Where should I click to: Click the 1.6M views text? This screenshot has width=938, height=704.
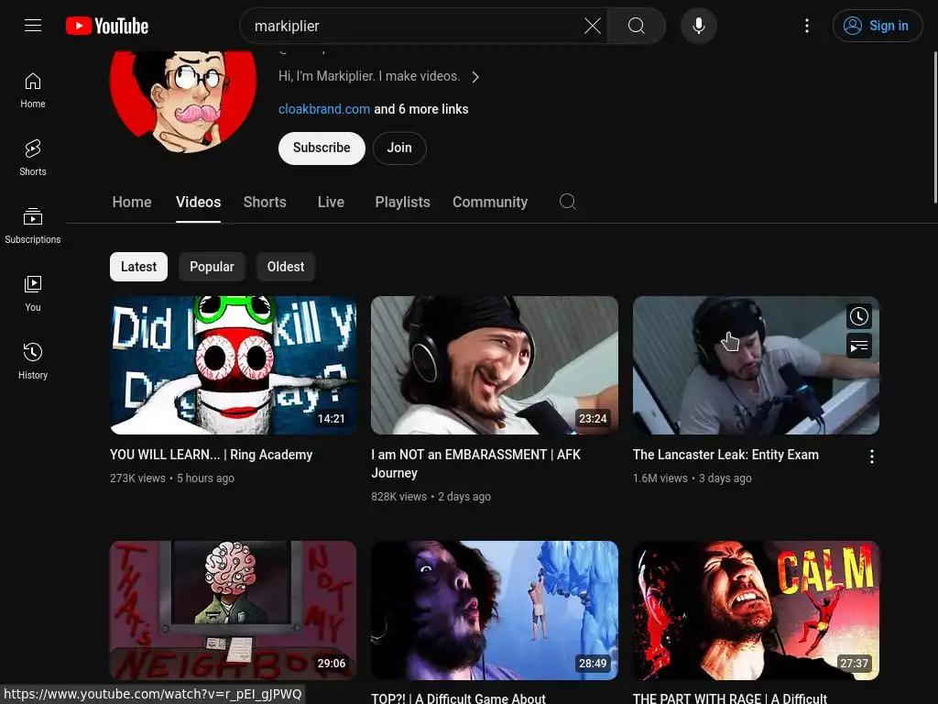click(x=660, y=478)
